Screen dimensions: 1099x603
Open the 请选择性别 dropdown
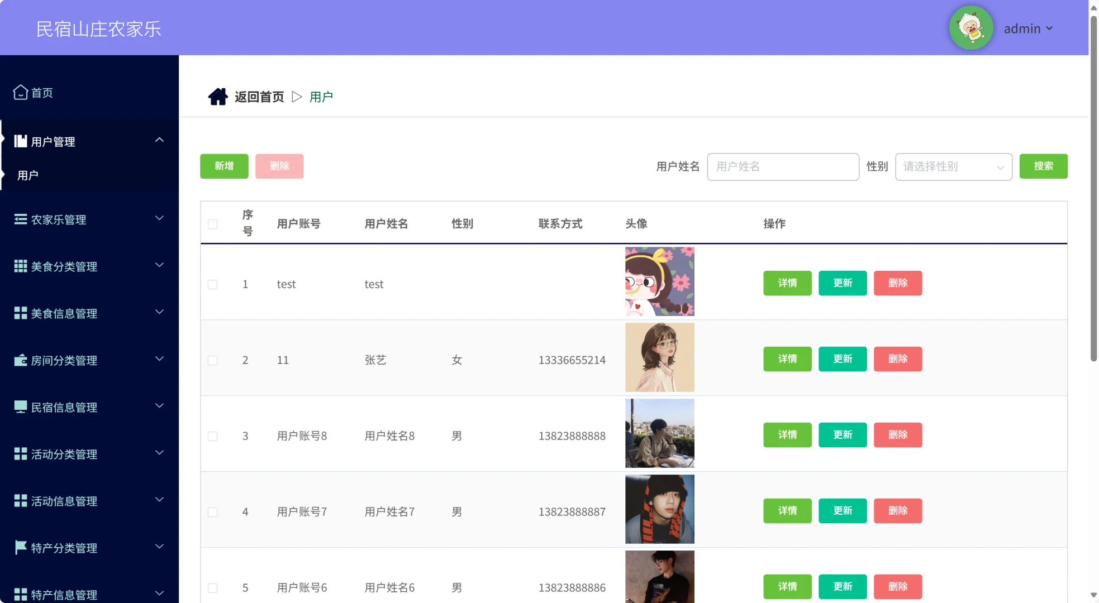953,167
